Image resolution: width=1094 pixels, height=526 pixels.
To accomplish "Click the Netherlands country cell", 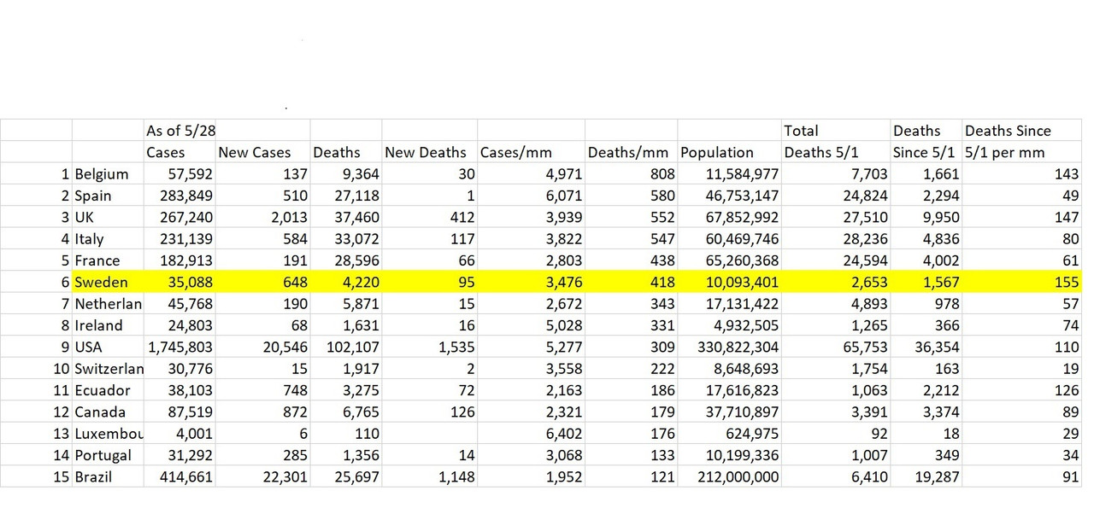I will pos(108,304).
